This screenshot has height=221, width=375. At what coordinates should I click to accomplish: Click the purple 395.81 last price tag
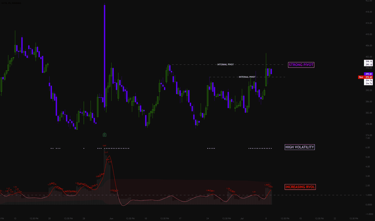[x=369, y=74]
